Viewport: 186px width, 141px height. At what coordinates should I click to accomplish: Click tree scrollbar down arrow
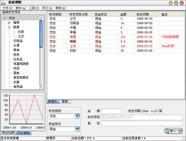click(41, 87)
